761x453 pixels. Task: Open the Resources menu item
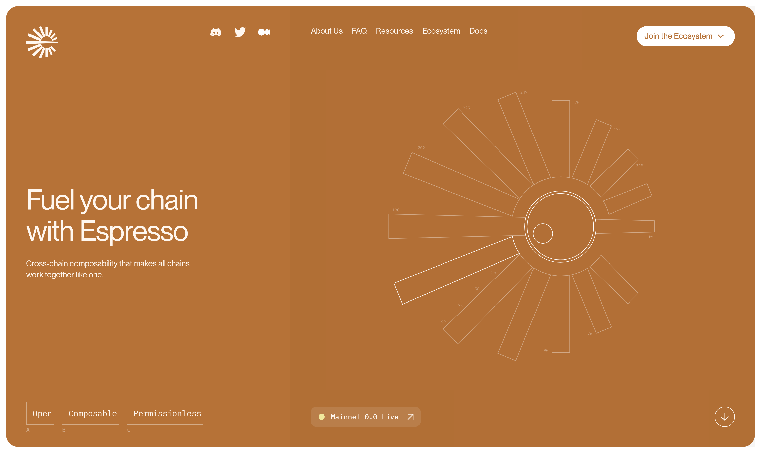click(394, 31)
